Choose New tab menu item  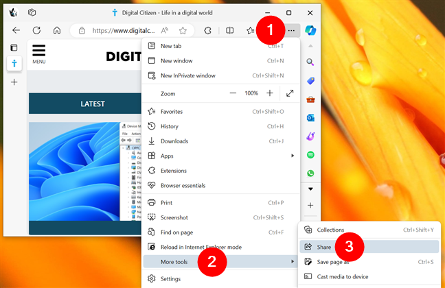220,46
